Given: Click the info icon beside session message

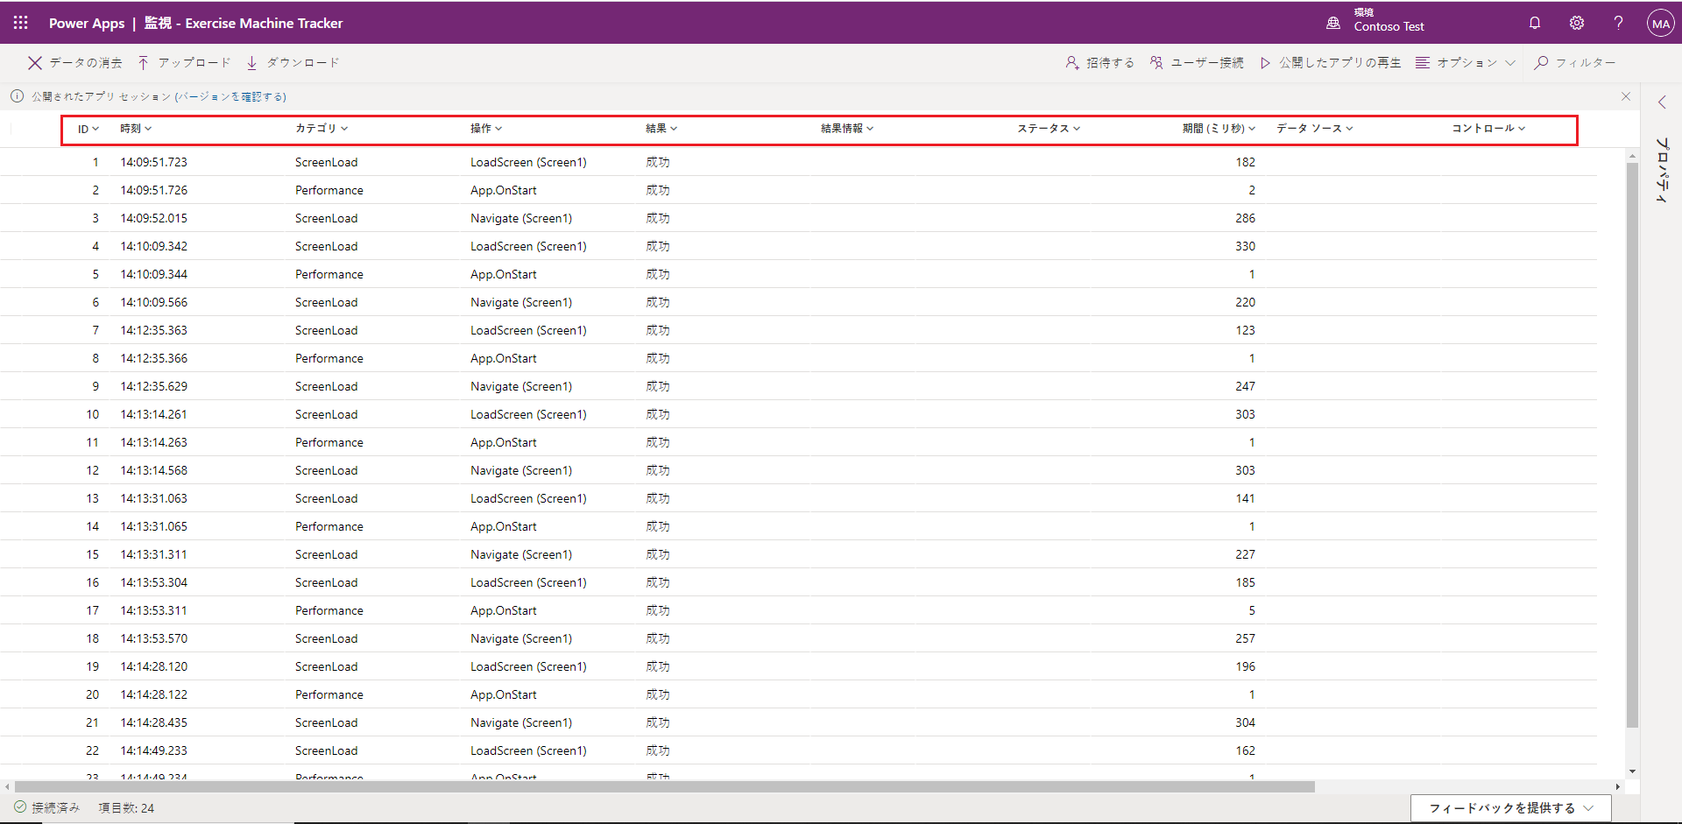Looking at the screenshot, I should (17, 96).
